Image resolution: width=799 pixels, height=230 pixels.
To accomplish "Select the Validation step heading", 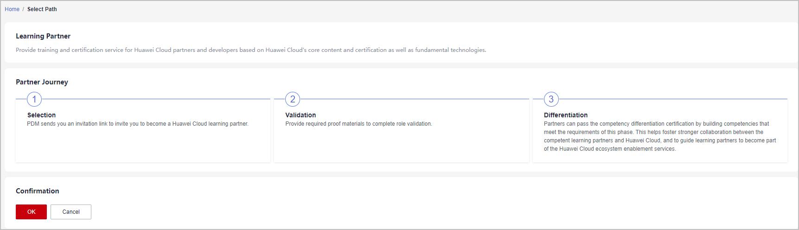I will click(x=300, y=115).
